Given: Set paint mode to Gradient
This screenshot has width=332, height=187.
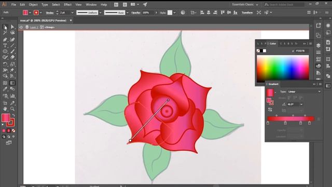Looking at the screenshot, I should [x=9, y=130].
